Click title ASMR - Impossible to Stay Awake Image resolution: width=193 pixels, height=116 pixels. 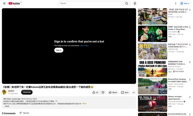(x=178, y=28)
